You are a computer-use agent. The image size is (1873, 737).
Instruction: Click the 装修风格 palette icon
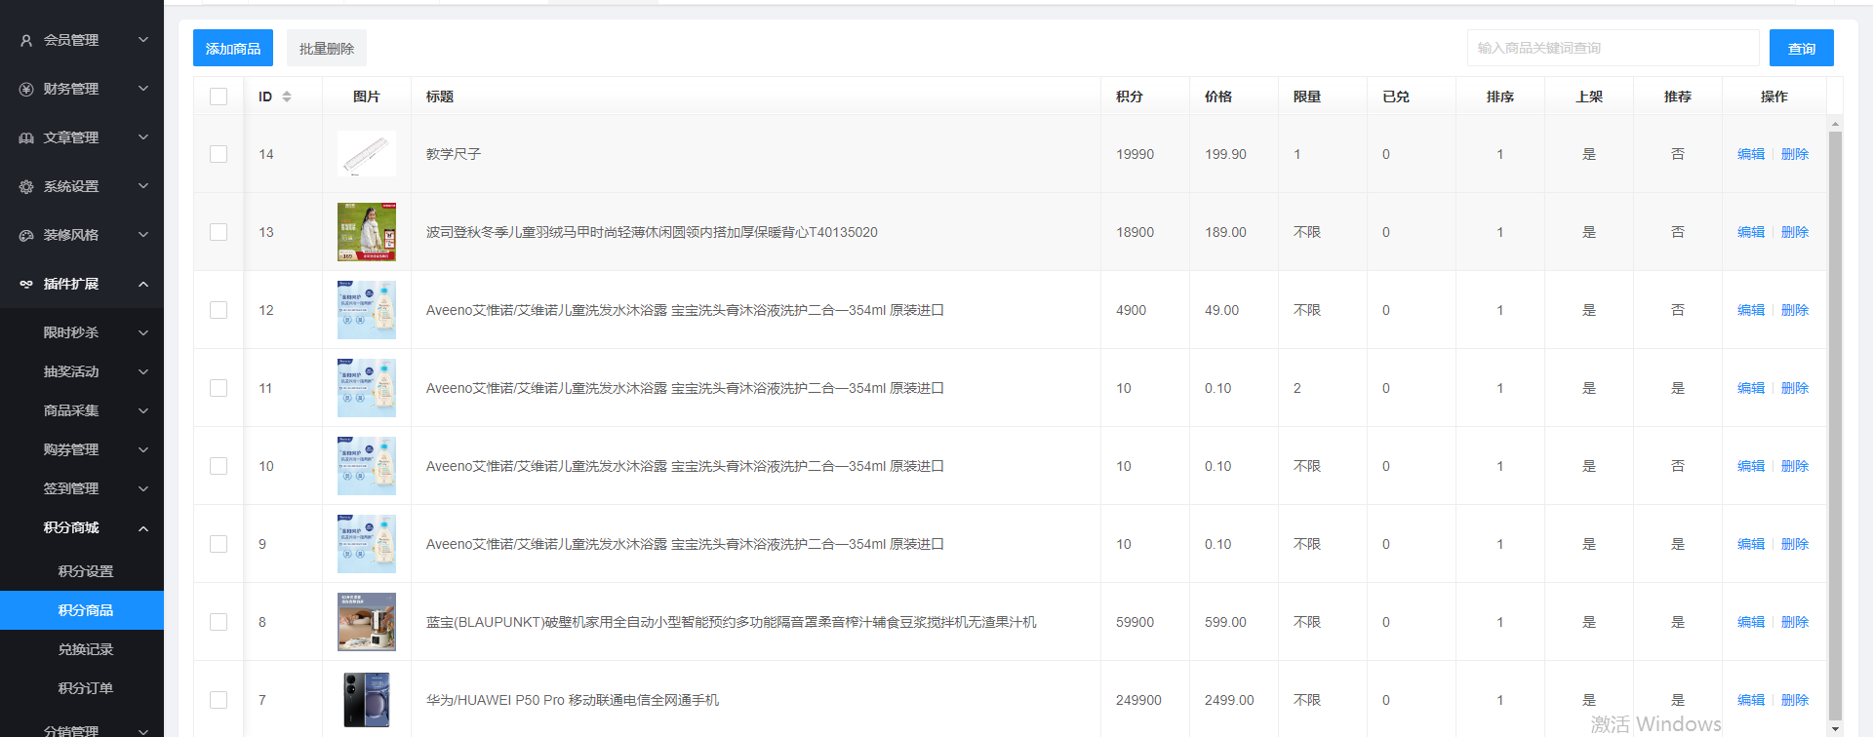click(x=26, y=235)
